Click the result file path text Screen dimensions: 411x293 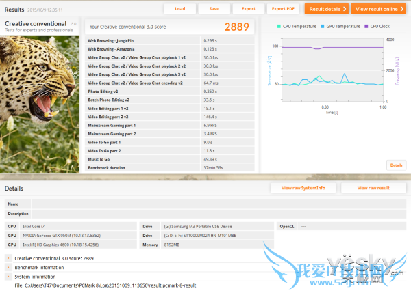pos(105,285)
